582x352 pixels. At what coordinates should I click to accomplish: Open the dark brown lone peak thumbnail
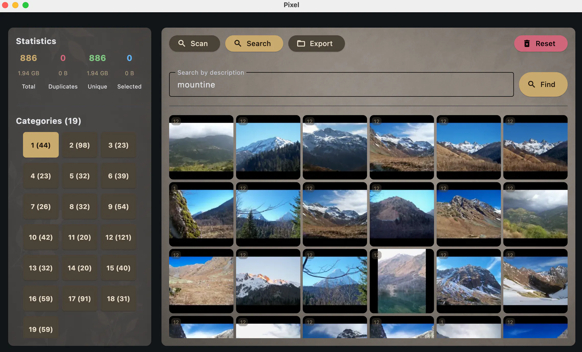402,214
